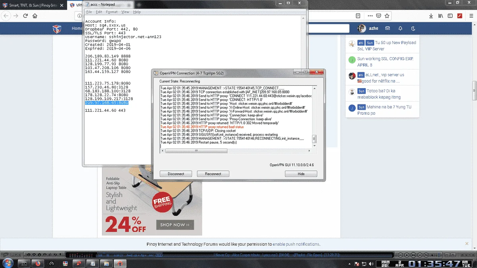Screen dimensions: 477x268
Task: Open forum inbox envelope
Action: pyautogui.click(x=388, y=28)
